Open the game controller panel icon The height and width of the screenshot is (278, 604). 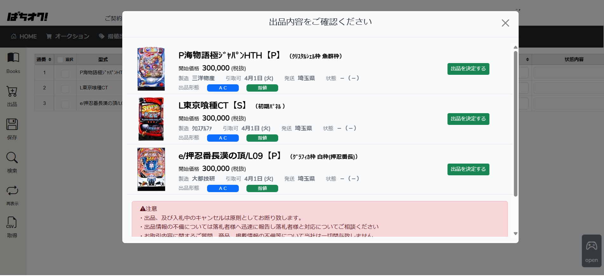pyautogui.click(x=591, y=246)
